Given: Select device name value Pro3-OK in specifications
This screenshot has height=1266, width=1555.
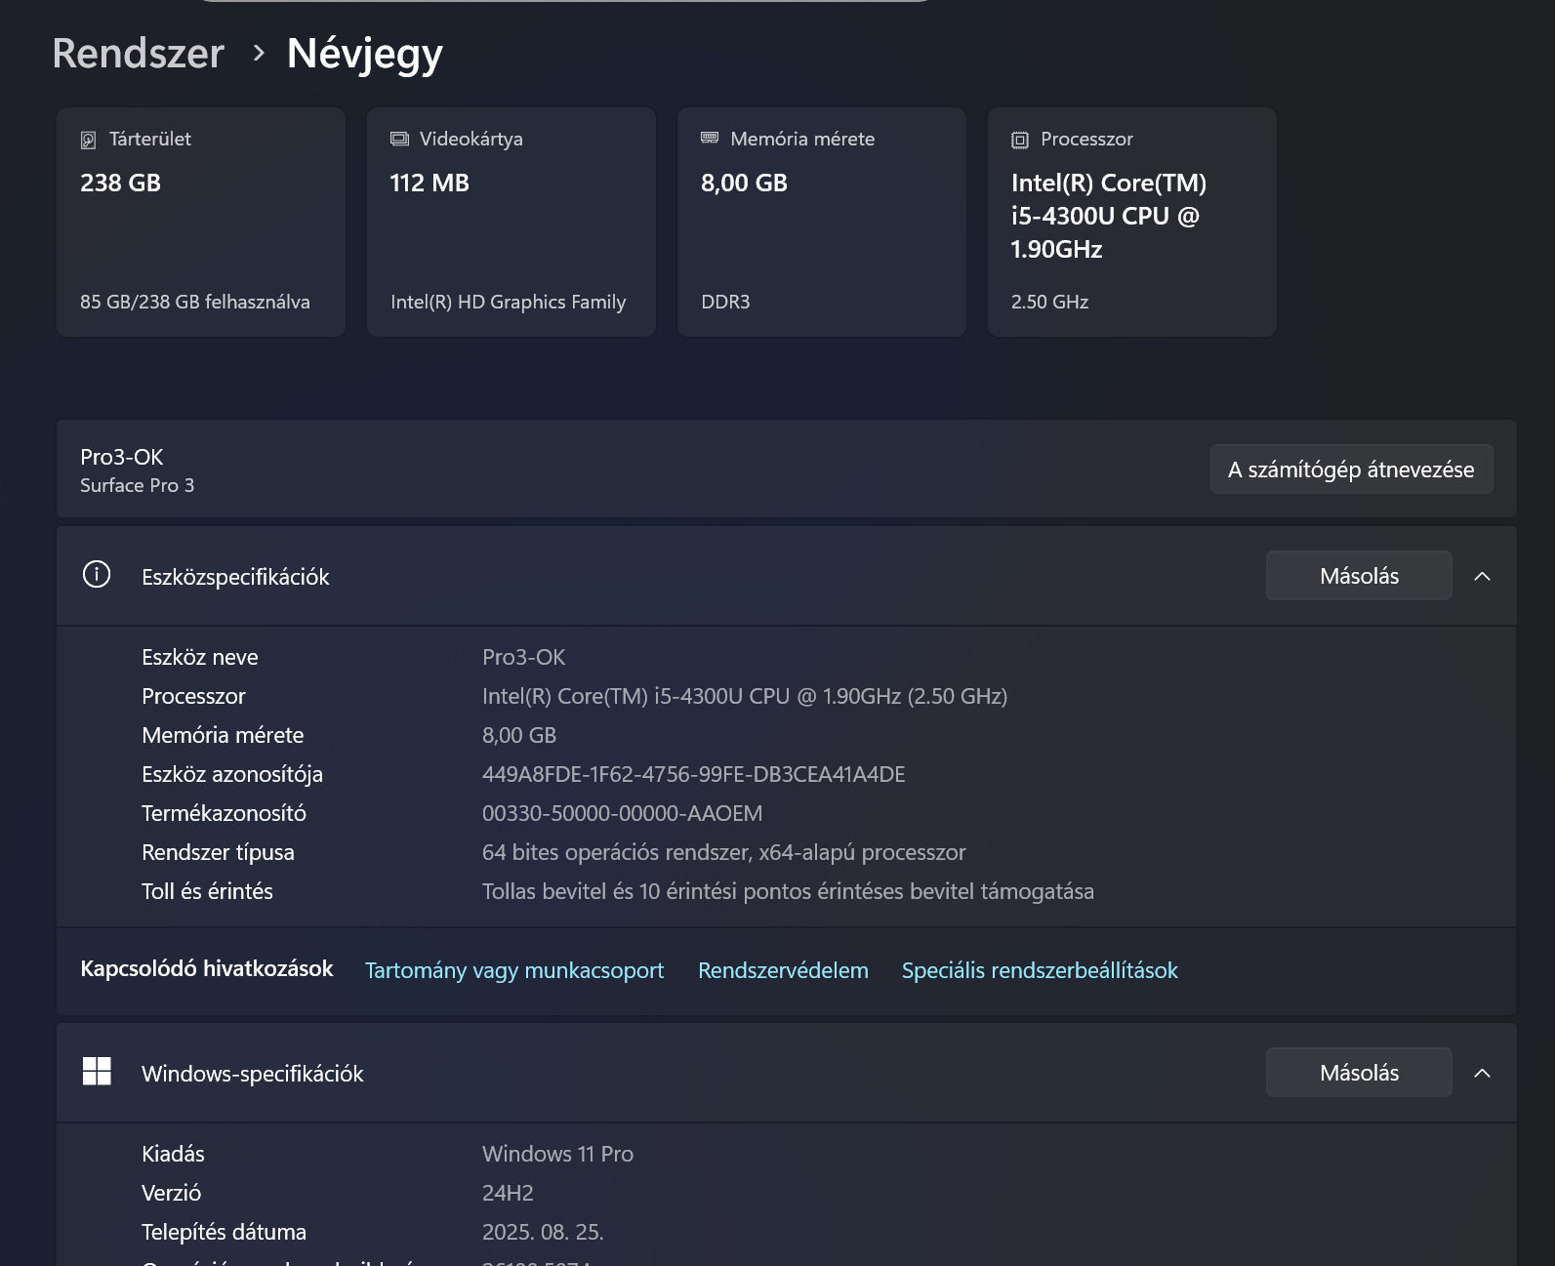Looking at the screenshot, I should point(523,657).
